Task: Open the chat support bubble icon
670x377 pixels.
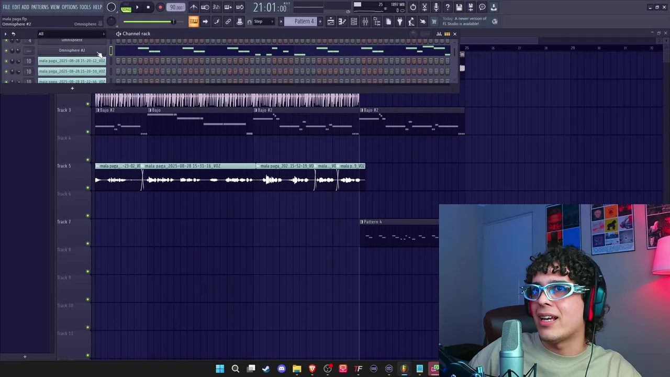Action: (482, 7)
